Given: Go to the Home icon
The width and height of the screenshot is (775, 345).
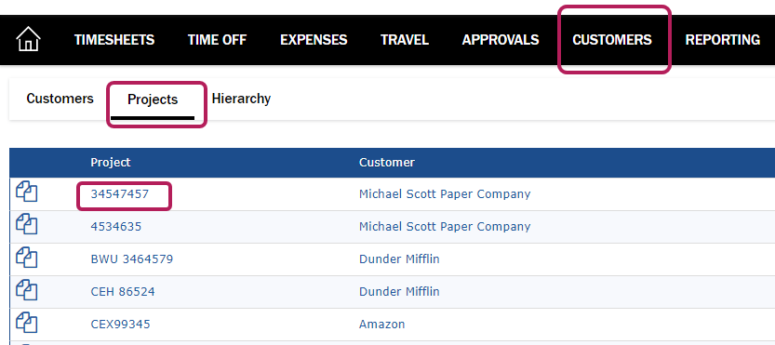Looking at the screenshot, I should click(x=28, y=39).
